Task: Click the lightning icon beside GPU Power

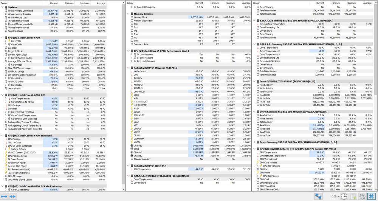Action: [x=258, y=173]
